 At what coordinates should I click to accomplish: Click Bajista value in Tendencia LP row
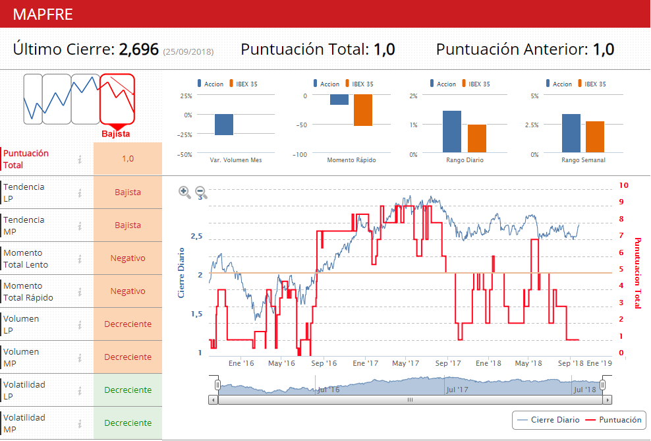[128, 192]
